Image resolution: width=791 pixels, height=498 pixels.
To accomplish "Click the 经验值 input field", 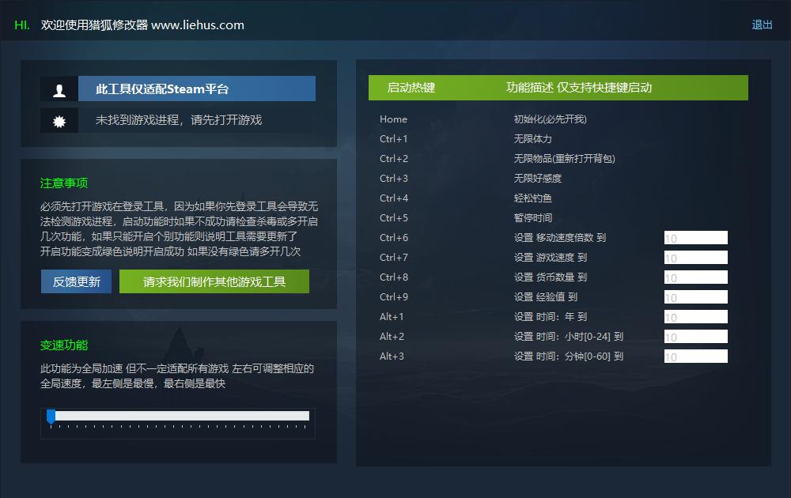I will (x=695, y=297).
